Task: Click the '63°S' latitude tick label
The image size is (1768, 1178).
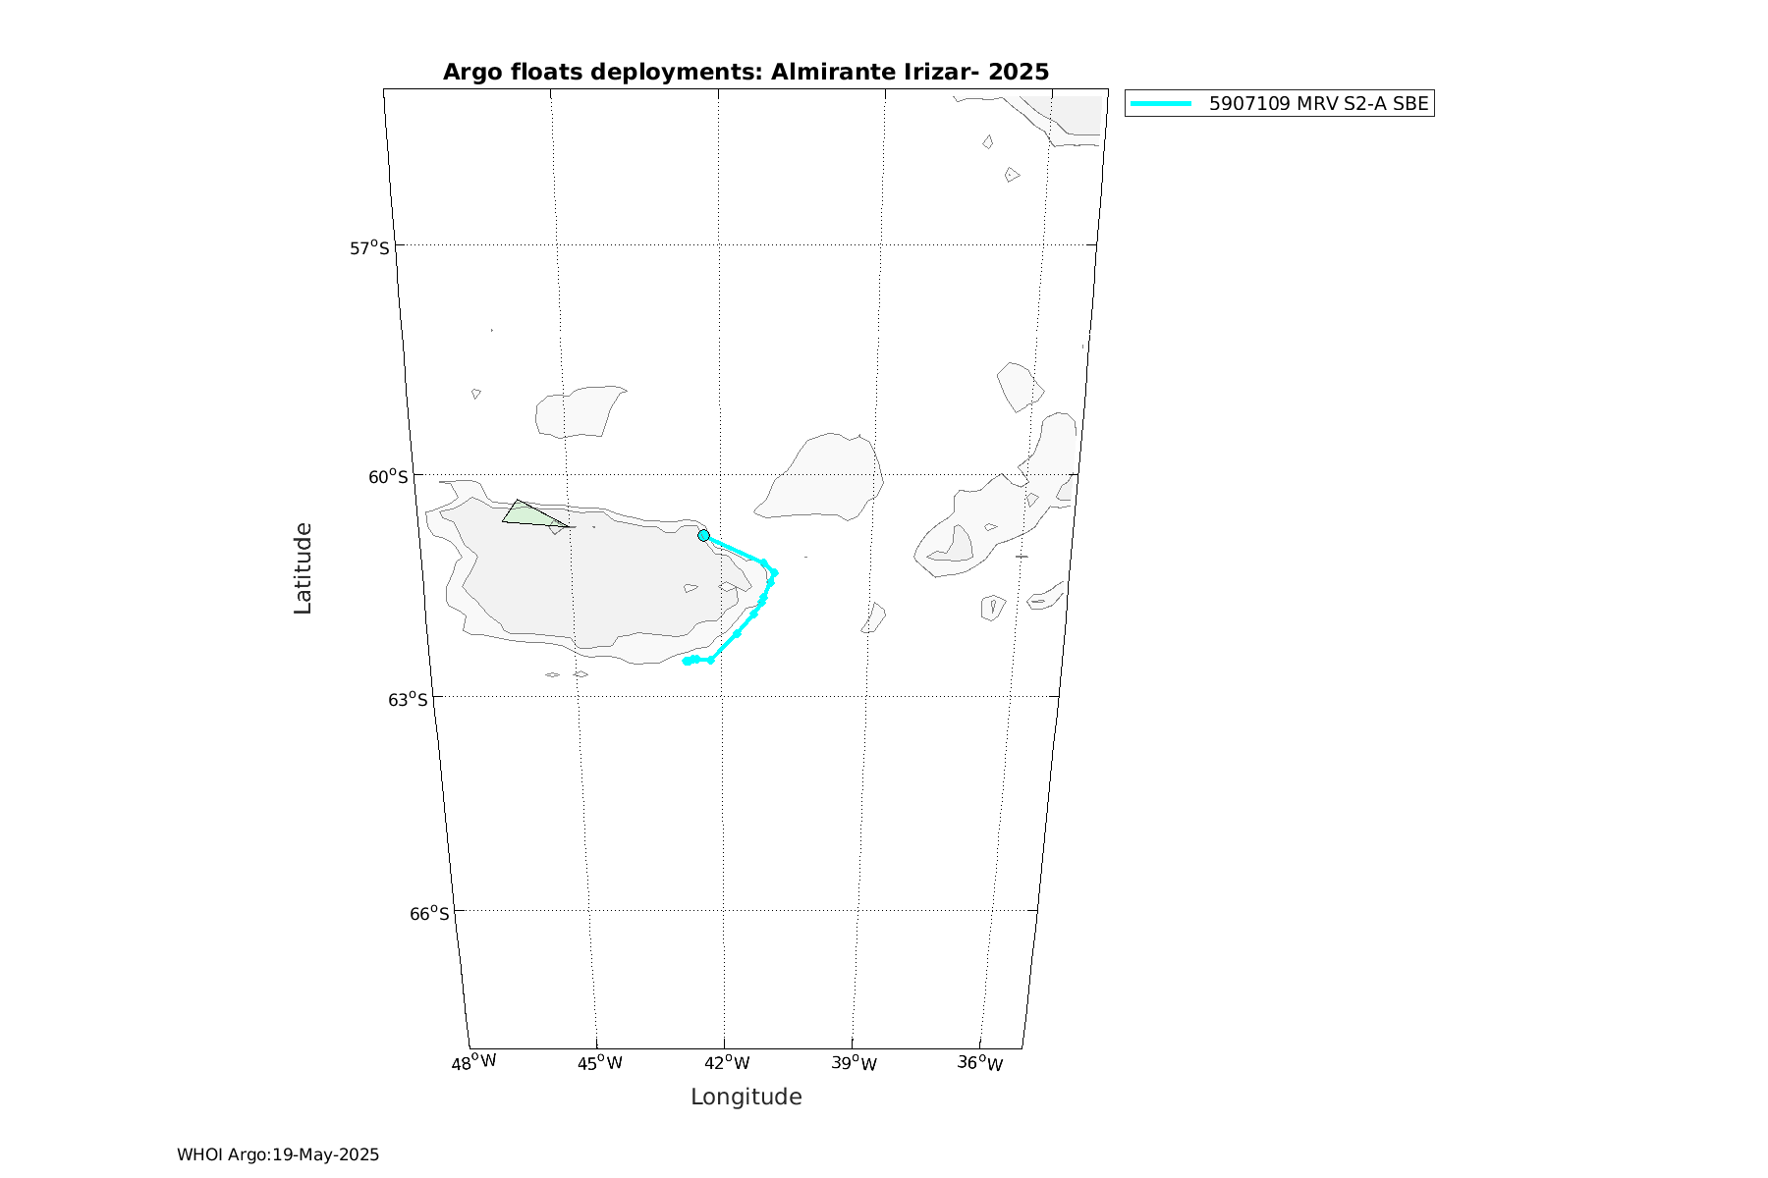Action: pos(408,699)
